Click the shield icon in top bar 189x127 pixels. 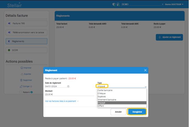pyautogui.click(x=114, y=4)
